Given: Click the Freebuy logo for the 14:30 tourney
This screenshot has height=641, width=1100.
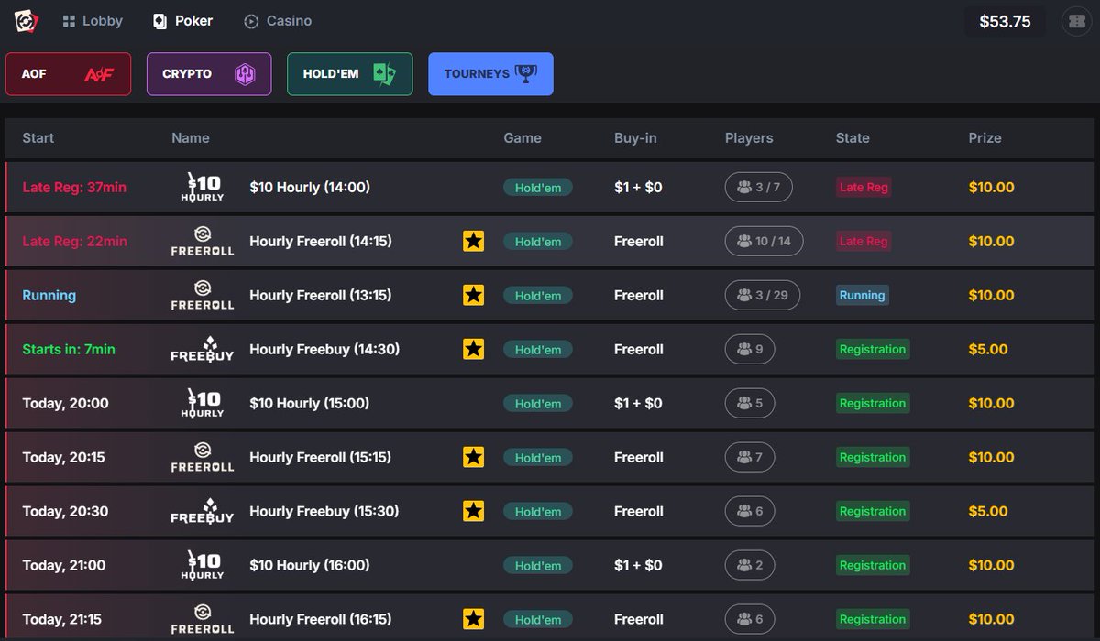Looking at the screenshot, I should (203, 349).
